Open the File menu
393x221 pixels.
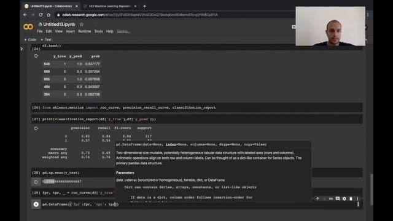pos(39,31)
